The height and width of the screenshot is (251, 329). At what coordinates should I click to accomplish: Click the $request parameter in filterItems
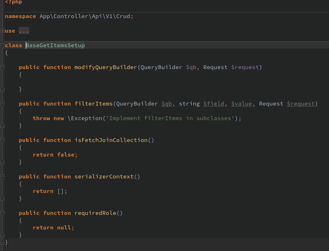301,104
